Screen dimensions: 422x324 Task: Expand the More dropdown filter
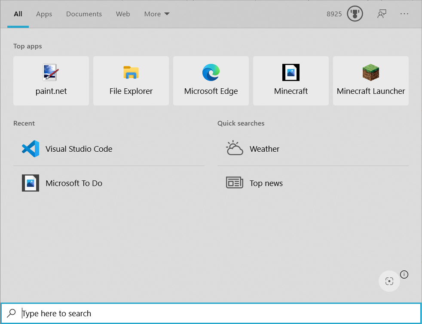pos(157,14)
